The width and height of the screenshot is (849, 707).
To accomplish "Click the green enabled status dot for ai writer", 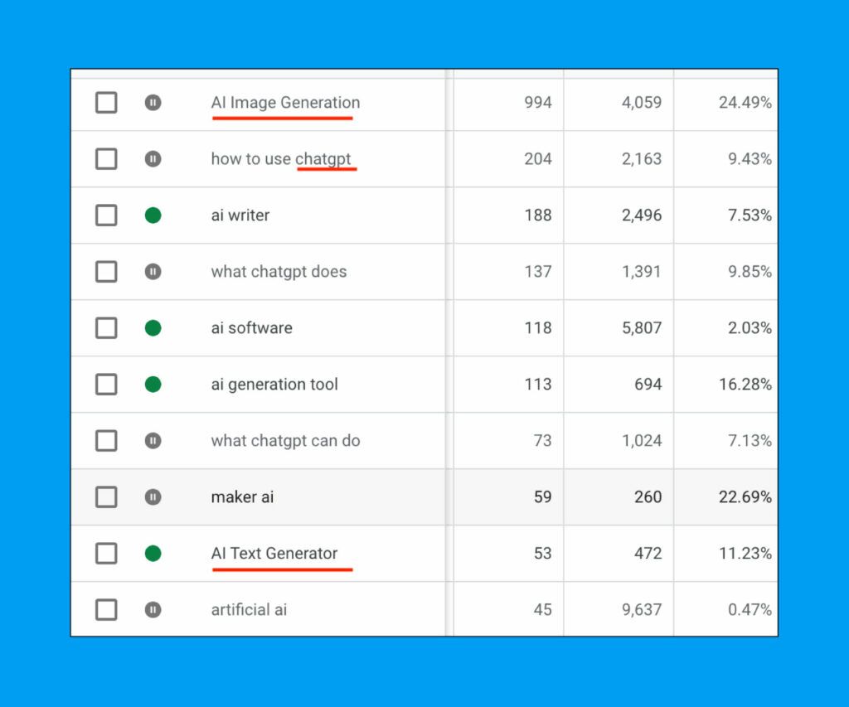I will pos(153,215).
